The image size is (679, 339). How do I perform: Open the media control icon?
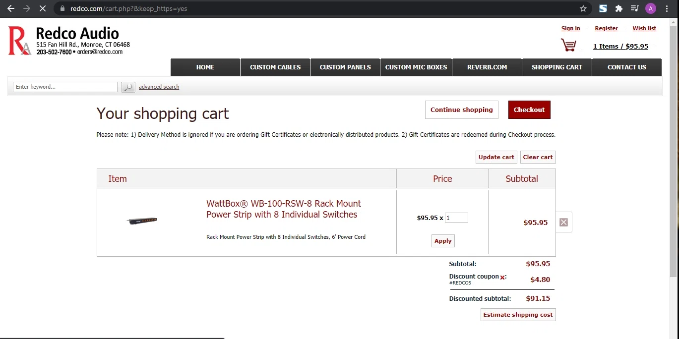pos(634,8)
